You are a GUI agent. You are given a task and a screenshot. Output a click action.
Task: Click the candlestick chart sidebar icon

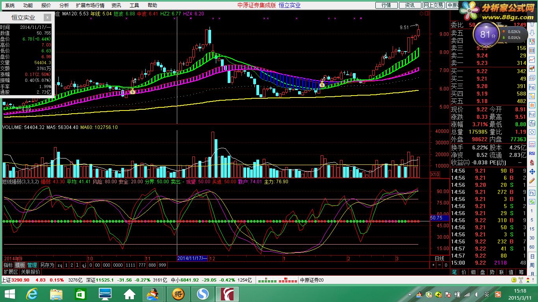(x=532, y=68)
